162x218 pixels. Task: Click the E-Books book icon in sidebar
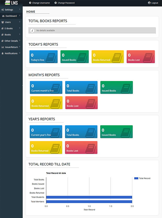click(x=2, y=28)
